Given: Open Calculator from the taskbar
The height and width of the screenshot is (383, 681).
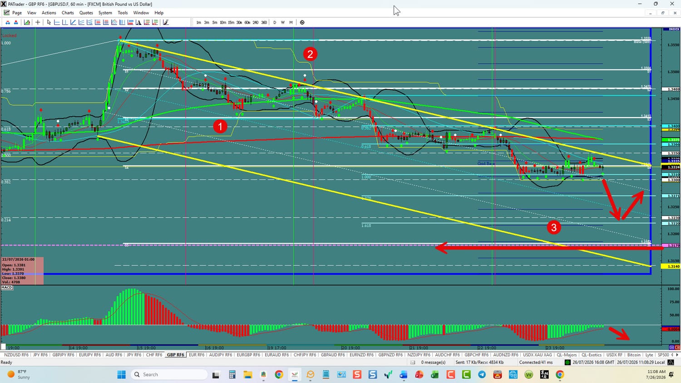Looking at the screenshot, I should pyautogui.click(x=232, y=374).
